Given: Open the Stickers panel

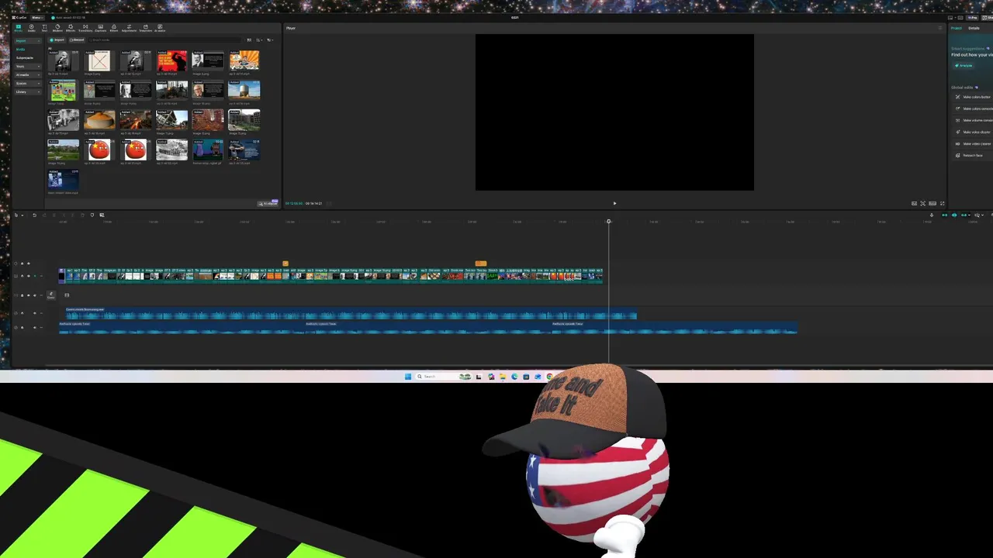Looking at the screenshot, I should tap(57, 28).
